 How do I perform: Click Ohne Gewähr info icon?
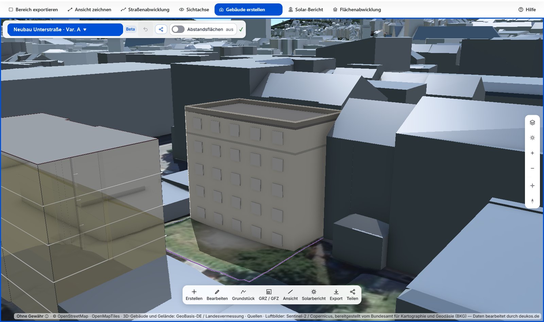coord(47,316)
